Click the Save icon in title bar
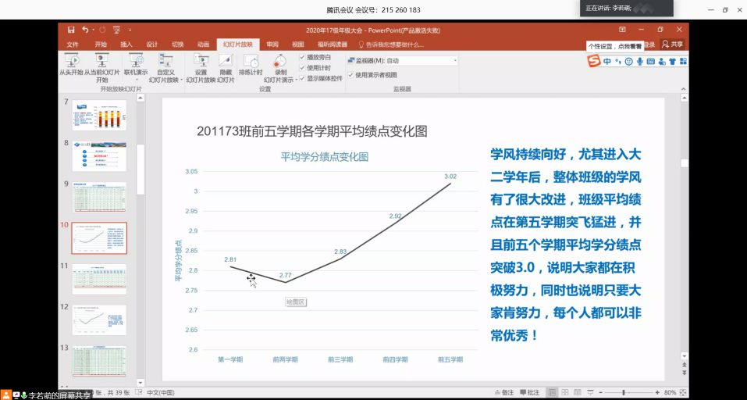The height and width of the screenshot is (400, 747). pos(72,30)
